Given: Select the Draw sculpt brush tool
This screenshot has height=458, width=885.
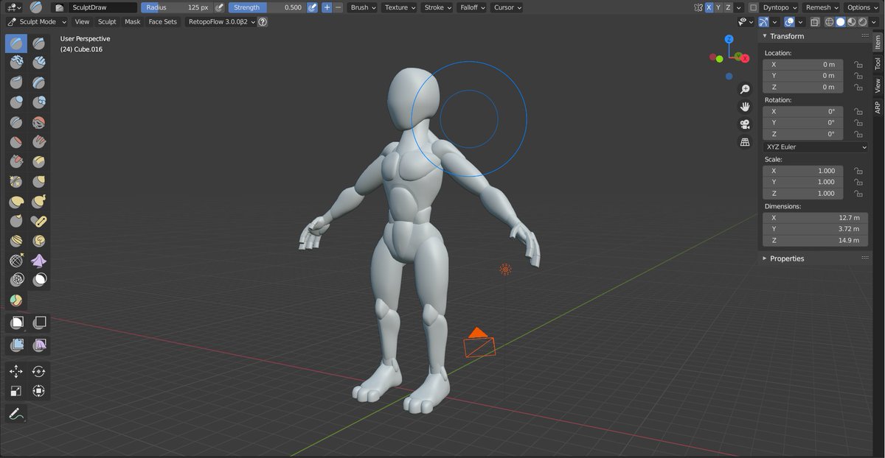Looking at the screenshot, I should tap(16, 43).
